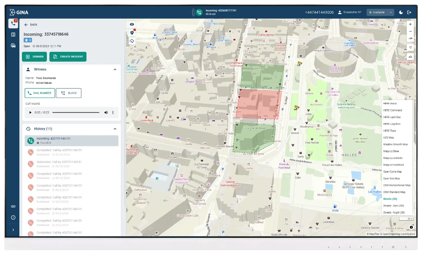Click the call record progress slider
423x253 pixels.
[76, 112]
